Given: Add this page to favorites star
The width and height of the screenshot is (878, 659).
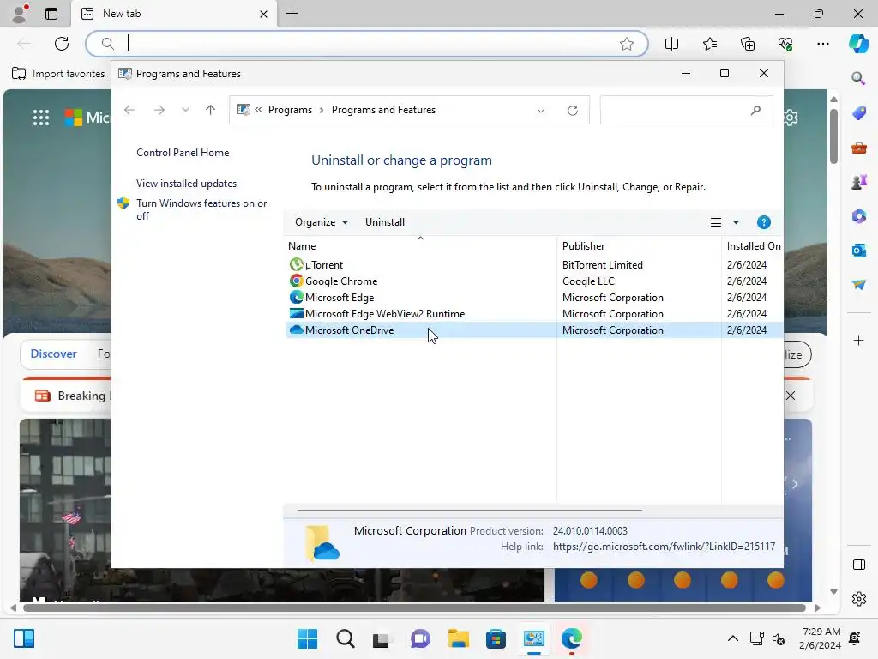Looking at the screenshot, I should pos(627,44).
